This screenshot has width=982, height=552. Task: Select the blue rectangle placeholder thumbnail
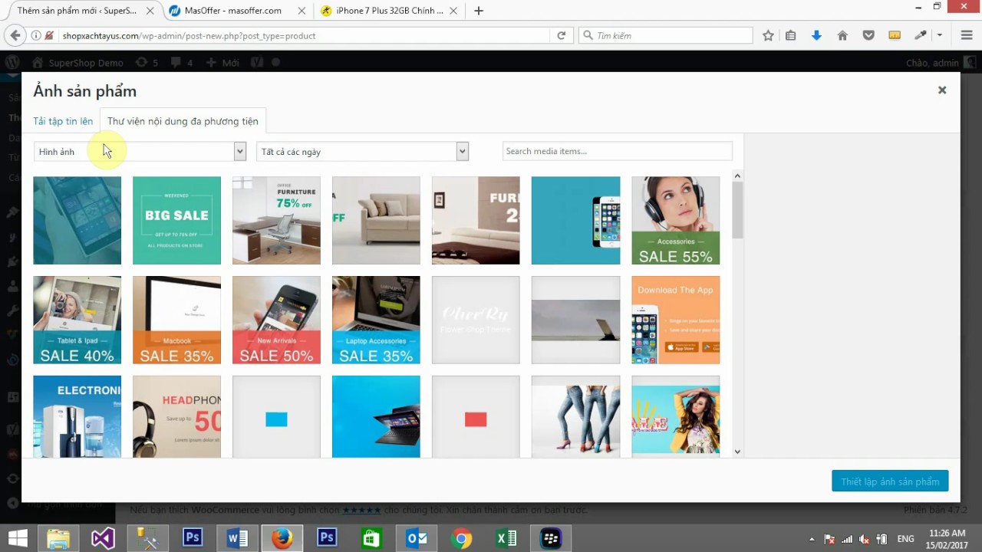[x=276, y=416]
